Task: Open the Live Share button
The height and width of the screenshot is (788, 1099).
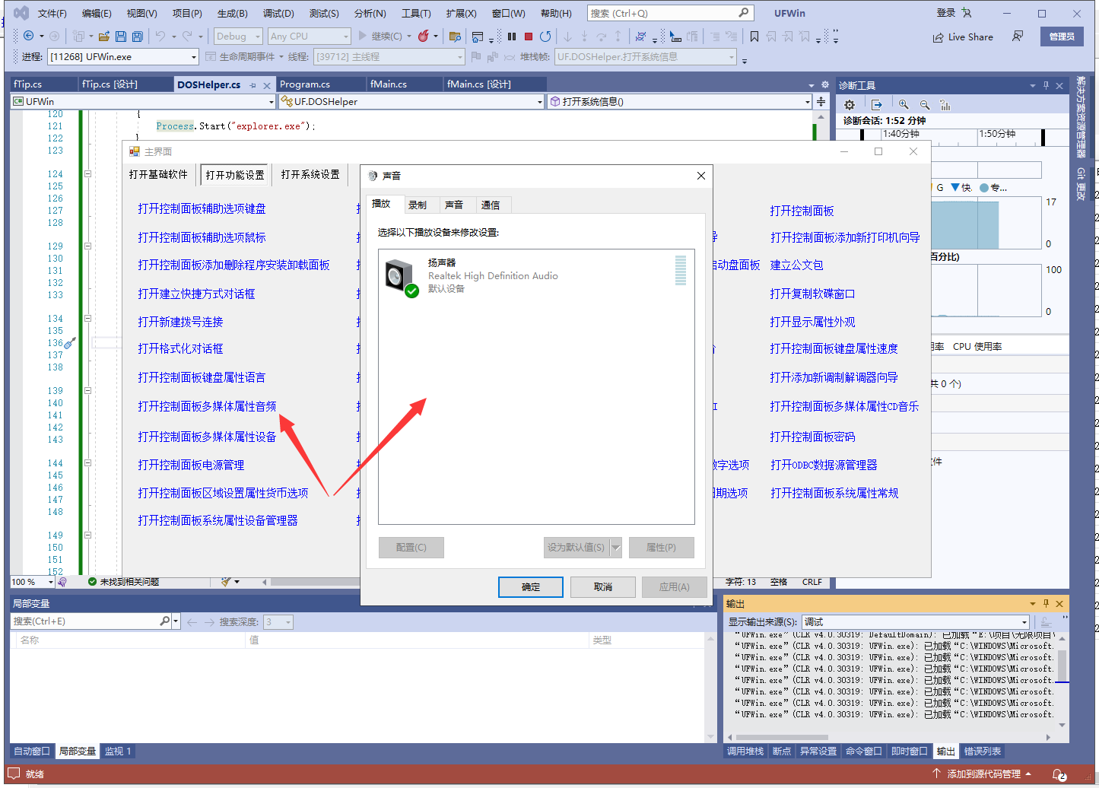Action: tap(963, 37)
